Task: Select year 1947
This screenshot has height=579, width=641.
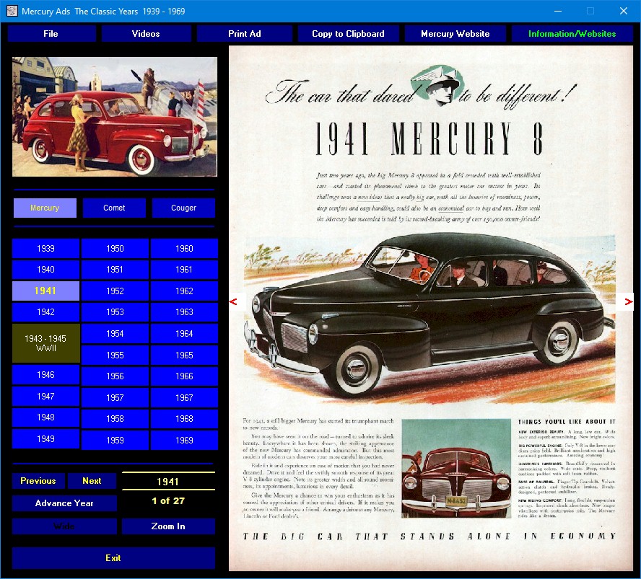Action: tap(45, 397)
